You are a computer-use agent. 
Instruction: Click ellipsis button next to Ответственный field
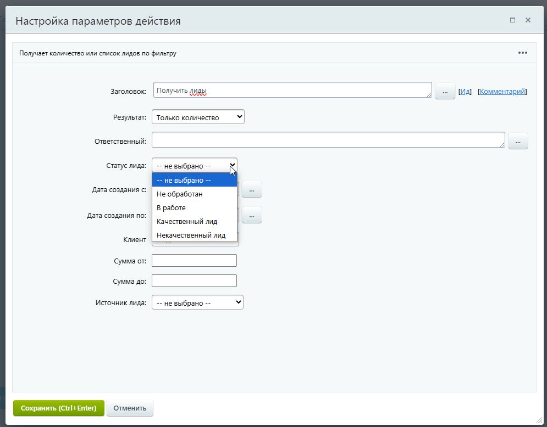tap(518, 141)
